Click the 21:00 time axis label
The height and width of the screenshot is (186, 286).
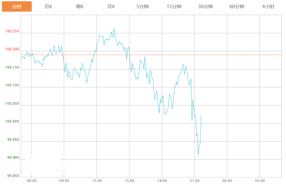195,181
